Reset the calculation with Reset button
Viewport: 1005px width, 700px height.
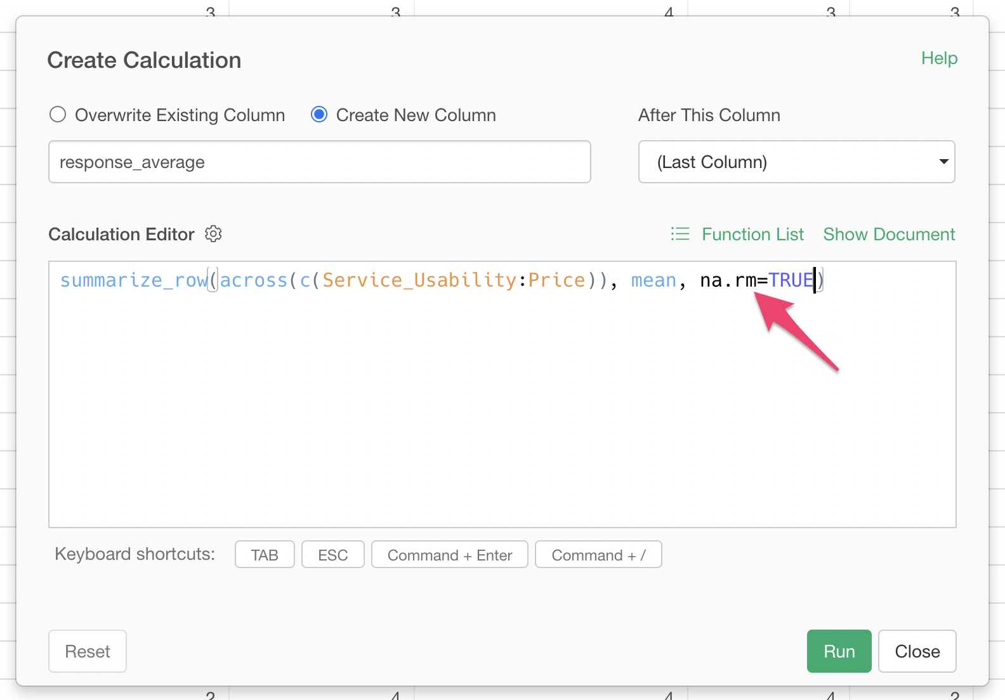88,651
